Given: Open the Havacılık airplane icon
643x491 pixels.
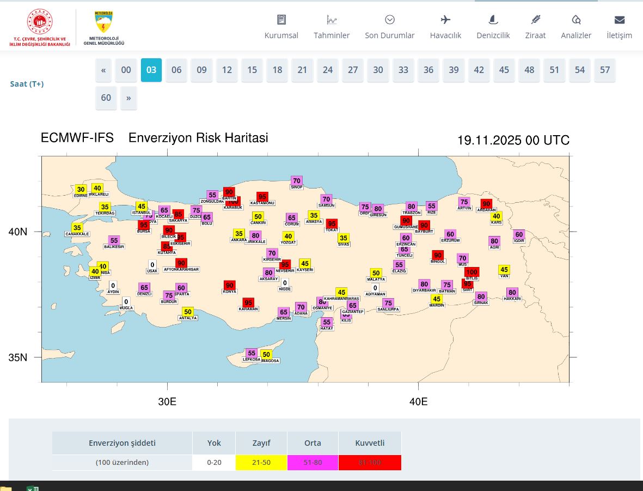Looking at the screenshot, I should tap(445, 19).
